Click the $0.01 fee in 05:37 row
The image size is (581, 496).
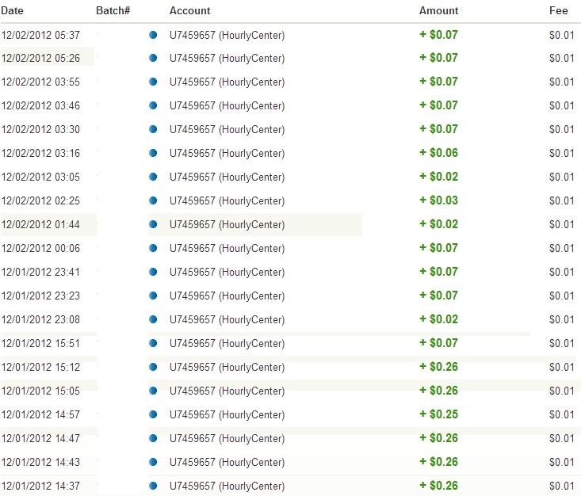pos(562,35)
